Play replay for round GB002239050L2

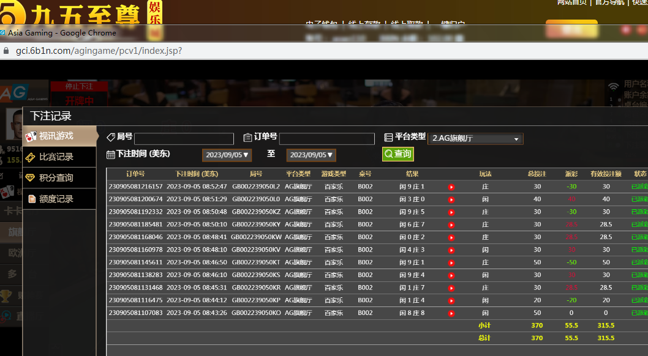point(451,187)
